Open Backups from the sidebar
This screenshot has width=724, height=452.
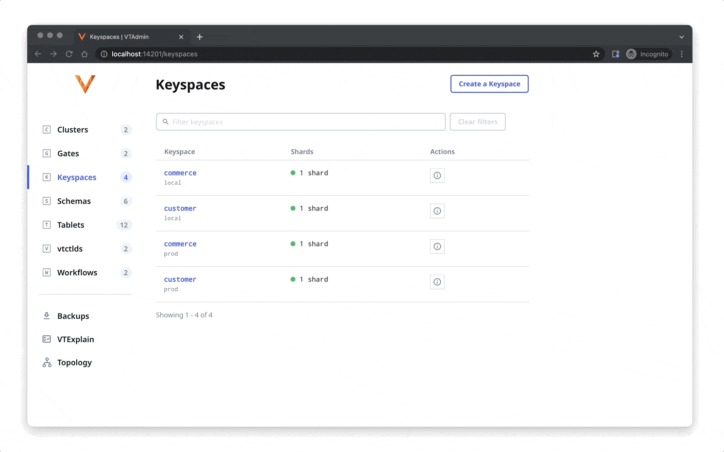73,316
